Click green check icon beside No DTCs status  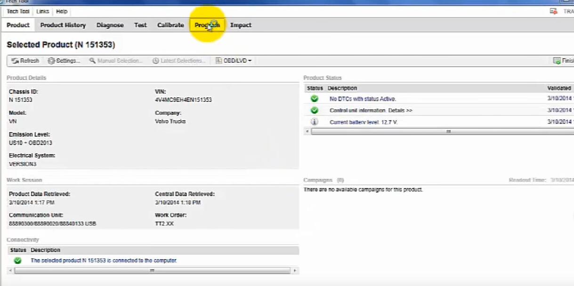pos(315,99)
